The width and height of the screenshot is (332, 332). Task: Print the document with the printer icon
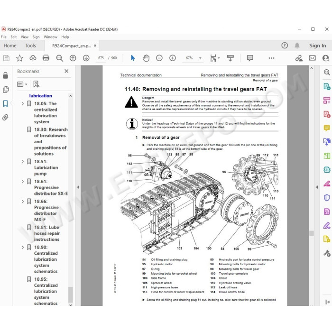tap(46, 58)
